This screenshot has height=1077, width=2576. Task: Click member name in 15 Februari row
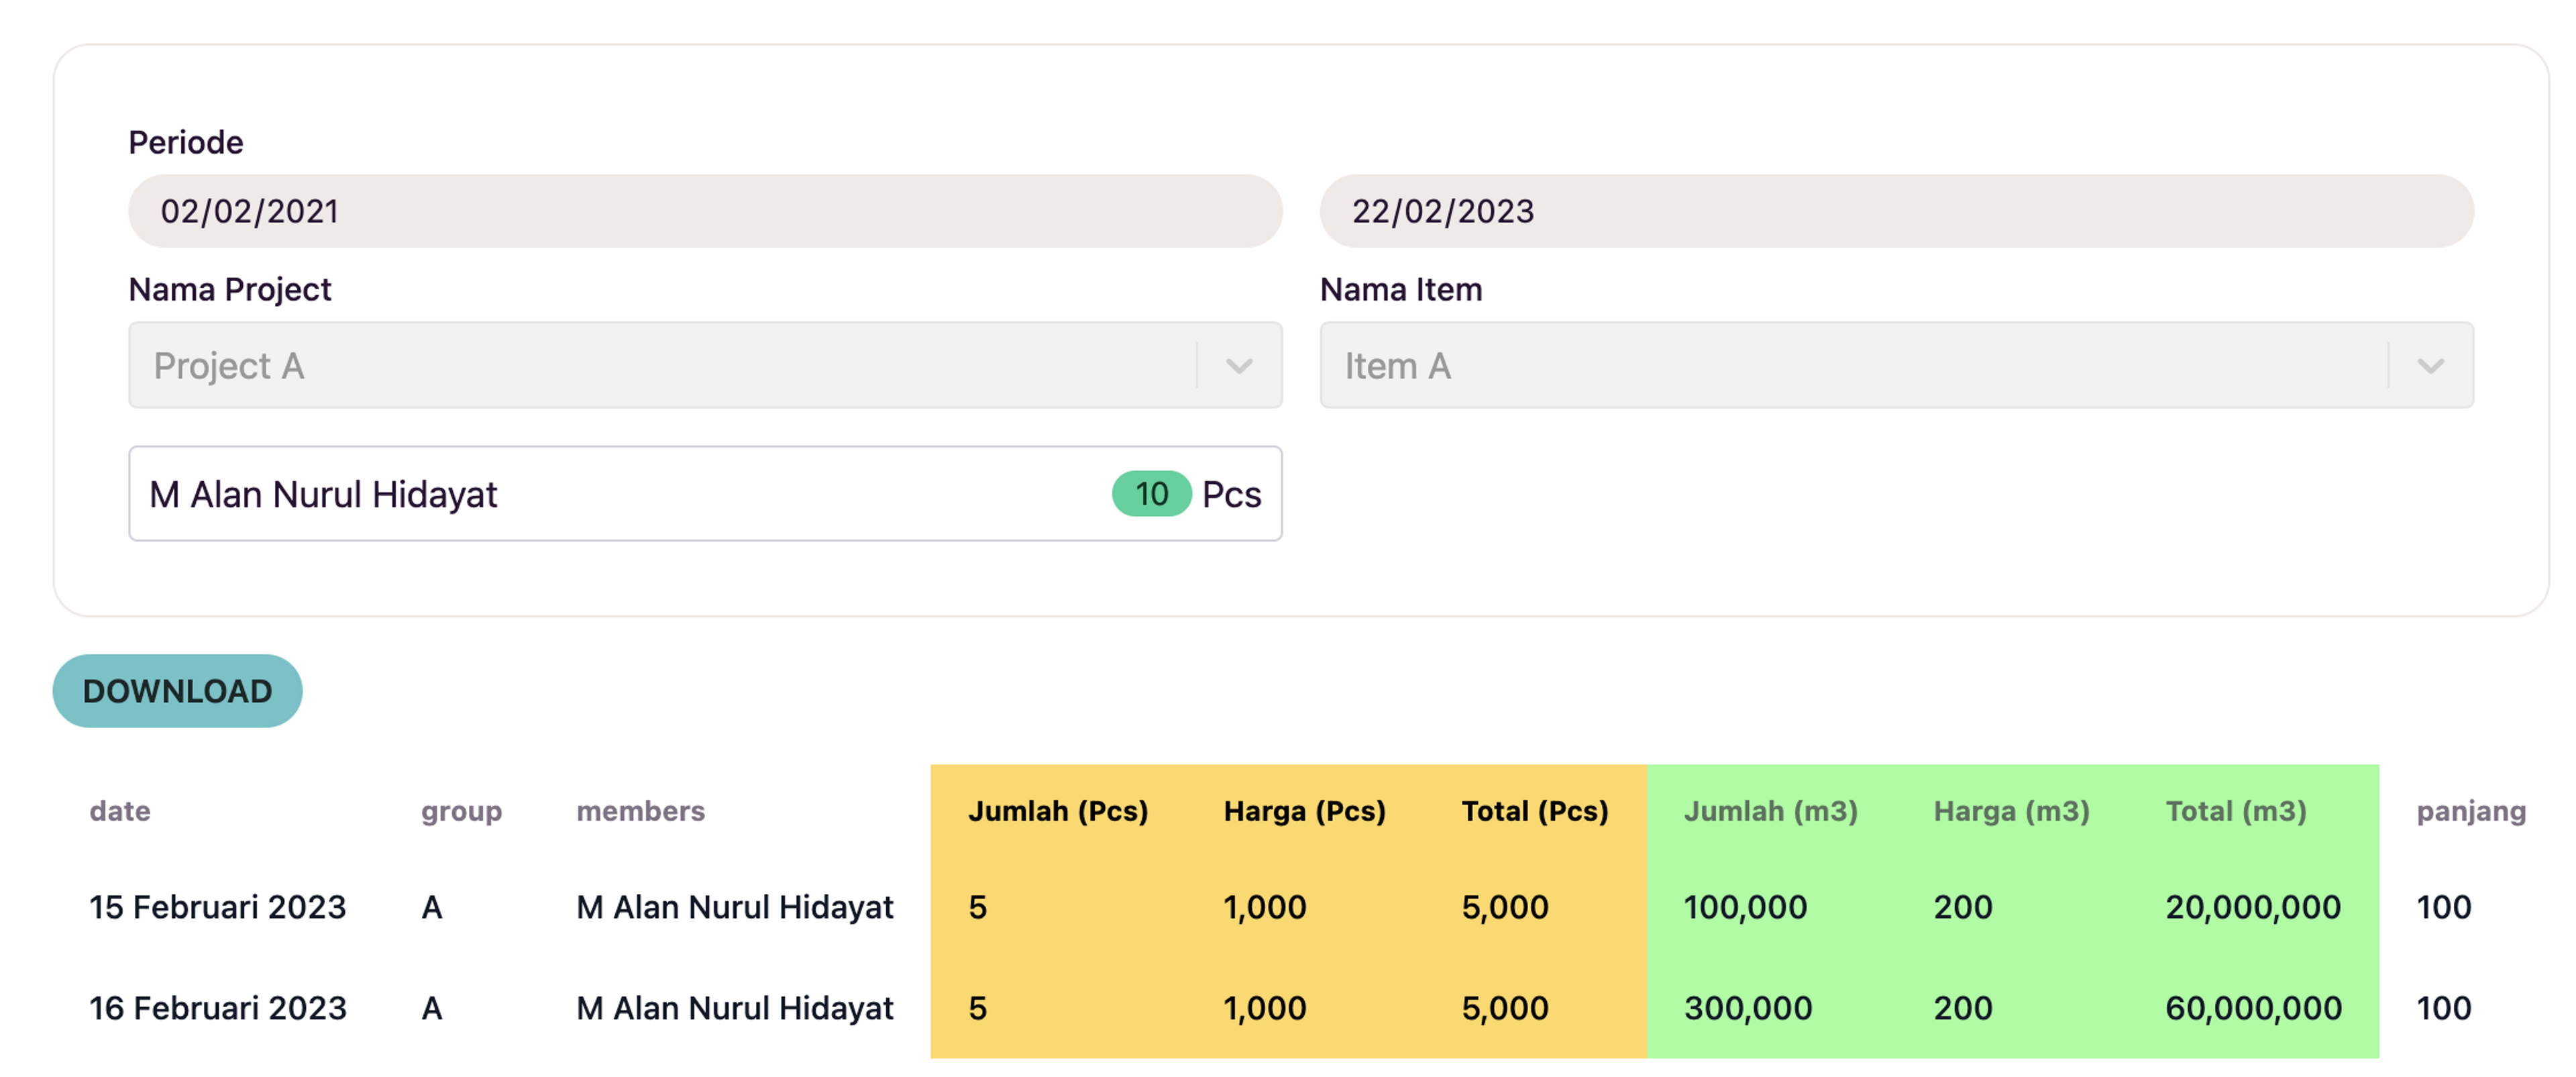point(734,907)
